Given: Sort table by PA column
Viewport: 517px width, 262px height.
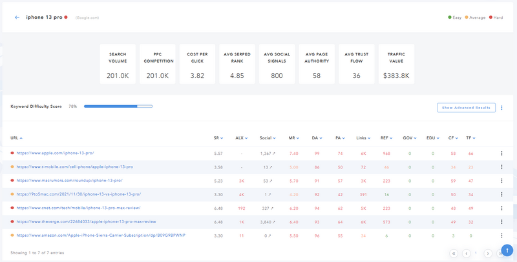Looking at the screenshot, I should (x=340, y=138).
